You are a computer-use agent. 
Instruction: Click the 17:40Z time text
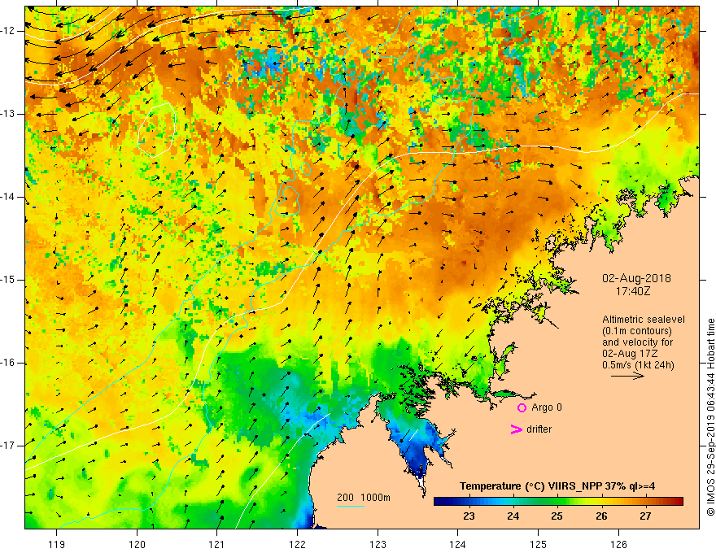click(x=632, y=291)
